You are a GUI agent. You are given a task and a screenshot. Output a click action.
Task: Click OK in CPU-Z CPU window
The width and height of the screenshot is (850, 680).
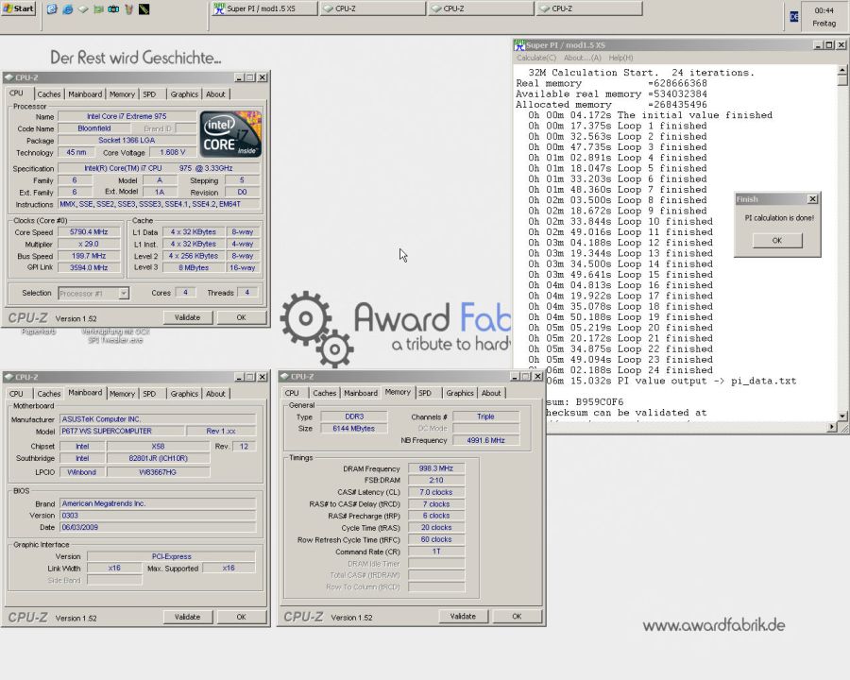click(x=241, y=317)
